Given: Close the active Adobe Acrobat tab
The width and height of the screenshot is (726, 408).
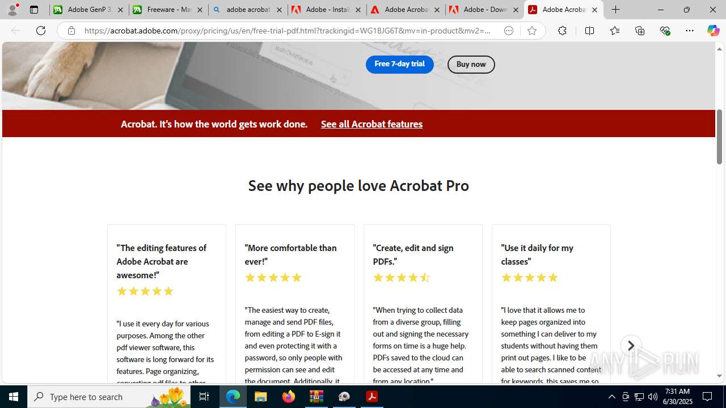Looking at the screenshot, I should 594,10.
